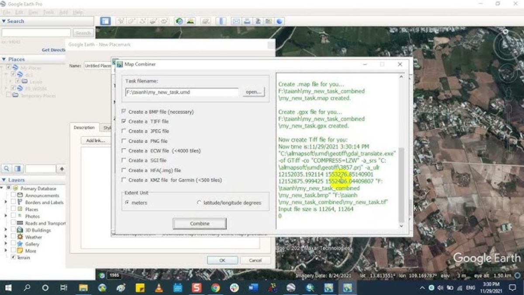Uncheck the Create a TIFF file option
This screenshot has height=295, width=524.
[x=124, y=121]
